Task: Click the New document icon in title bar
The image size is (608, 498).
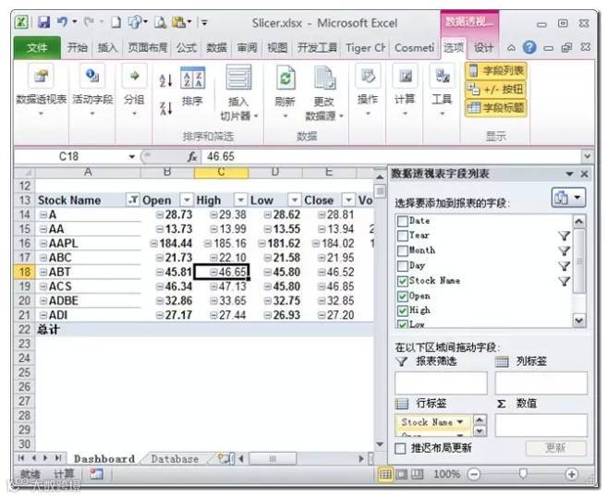Action: 116,22
